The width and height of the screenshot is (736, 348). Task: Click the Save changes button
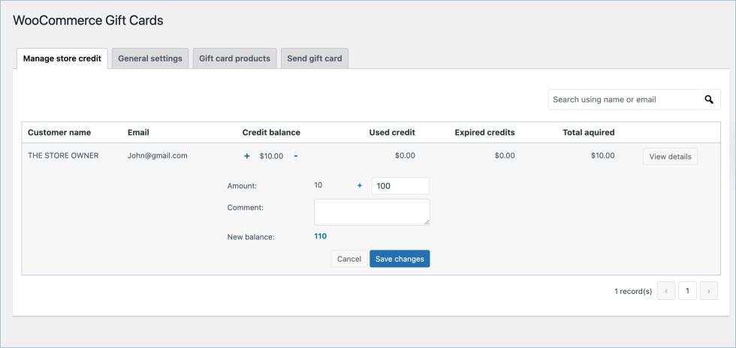coord(400,259)
